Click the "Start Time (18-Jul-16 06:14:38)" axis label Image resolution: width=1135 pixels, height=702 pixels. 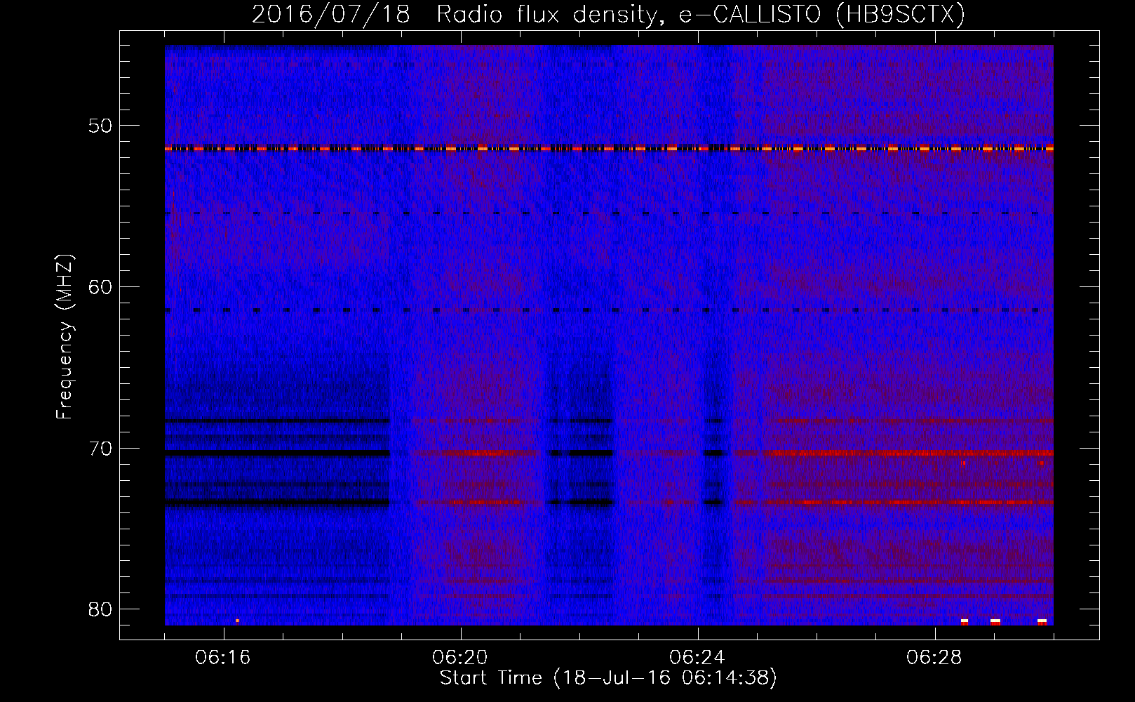click(x=608, y=678)
